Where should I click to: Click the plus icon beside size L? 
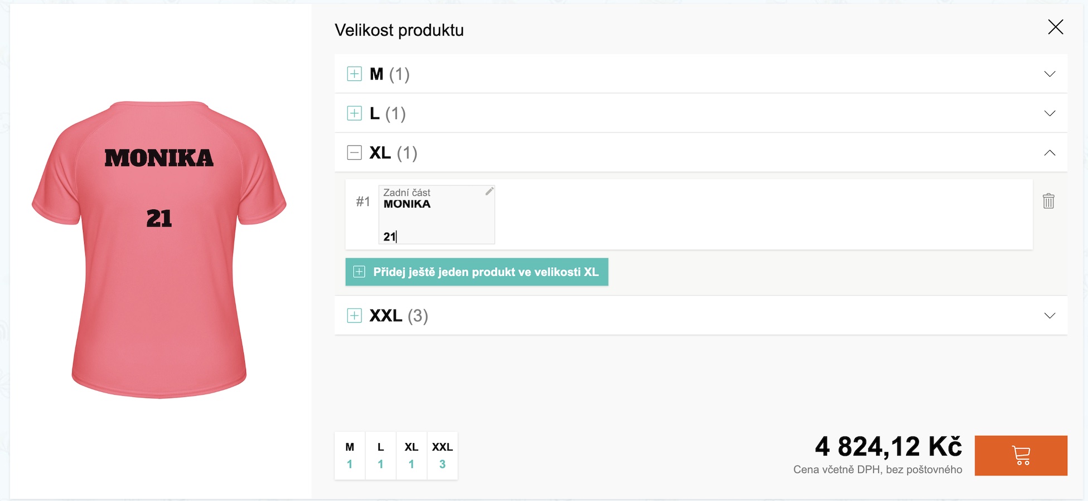coord(354,114)
